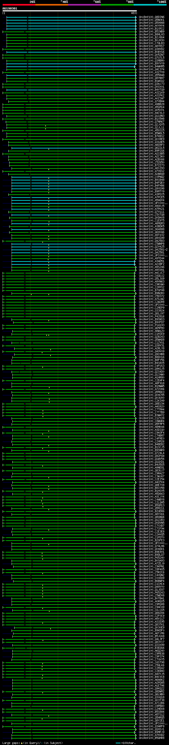The width and height of the screenshot is (169, 745).
Task: Select hit label UniRef100_B4FH86
Action: click(152, 186)
